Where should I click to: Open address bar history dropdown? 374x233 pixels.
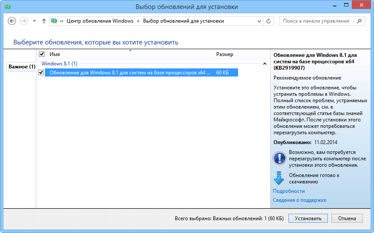click(259, 21)
